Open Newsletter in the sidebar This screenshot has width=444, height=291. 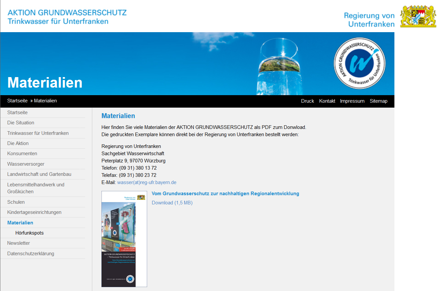pyautogui.click(x=43, y=243)
